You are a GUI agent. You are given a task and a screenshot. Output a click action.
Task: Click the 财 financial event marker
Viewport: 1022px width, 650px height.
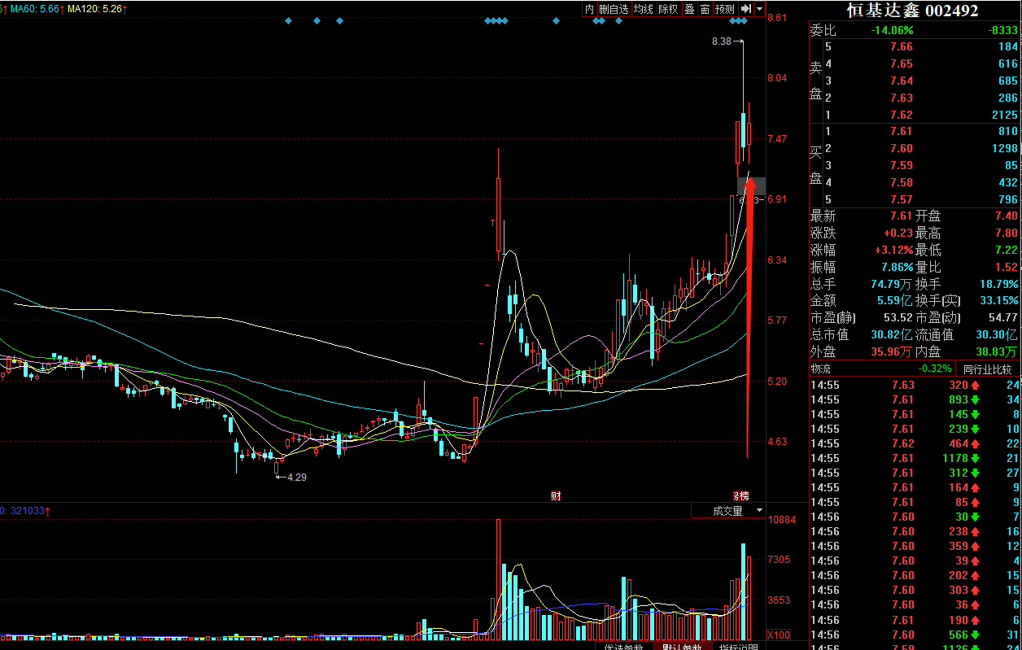pyautogui.click(x=556, y=495)
